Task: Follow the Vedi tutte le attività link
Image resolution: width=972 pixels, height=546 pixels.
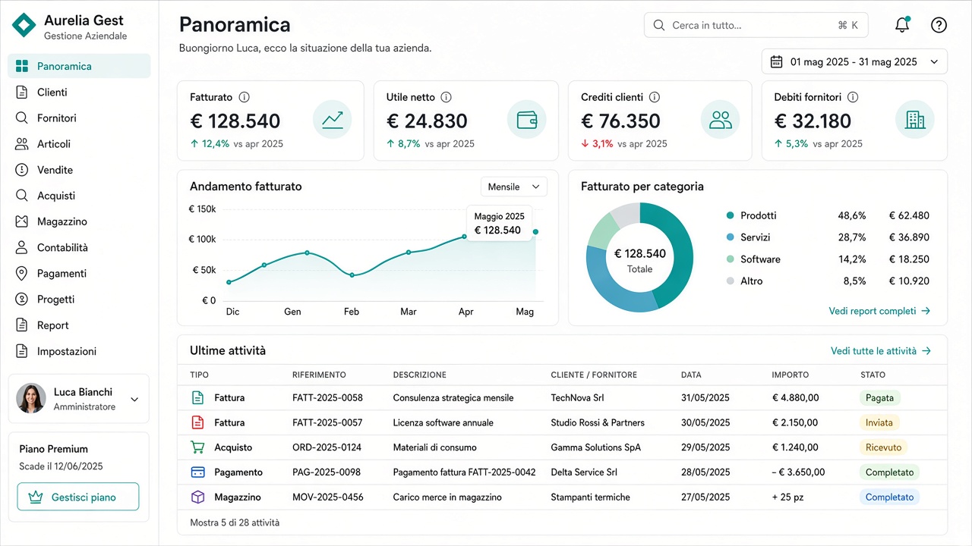Action: tap(881, 351)
